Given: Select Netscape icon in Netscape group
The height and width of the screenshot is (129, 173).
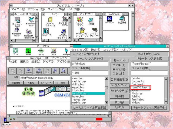Looking at the screenshot, I should (x=109, y=20).
